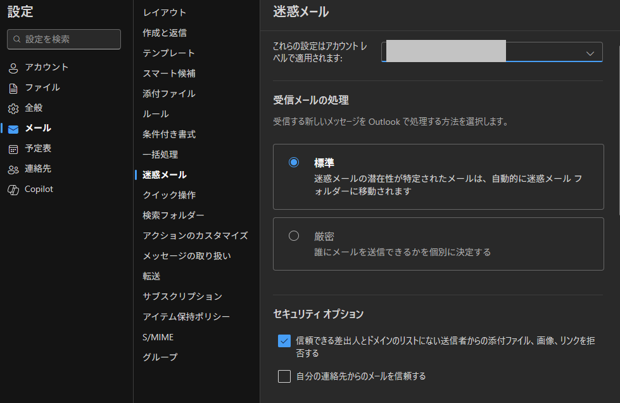Click the chevron on the account dropdown
The width and height of the screenshot is (620, 403).
pyautogui.click(x=590, y=53)
